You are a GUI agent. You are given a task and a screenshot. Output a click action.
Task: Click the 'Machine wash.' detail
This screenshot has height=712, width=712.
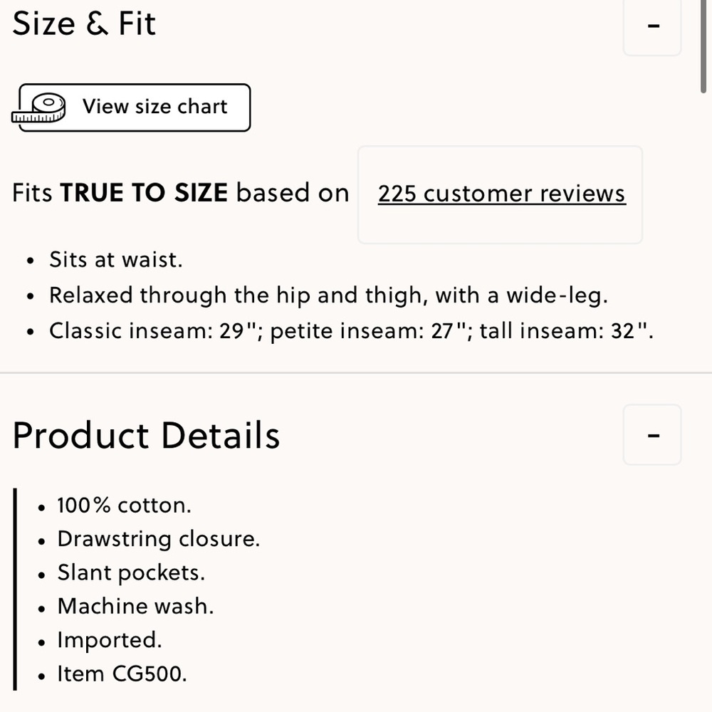coord(135,606)
